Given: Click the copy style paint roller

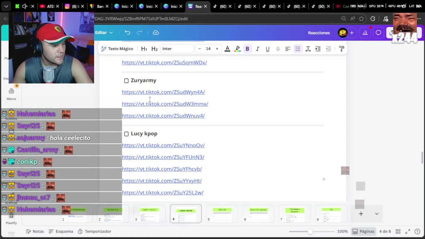Looking at the screenshot, I should (342, 49).
